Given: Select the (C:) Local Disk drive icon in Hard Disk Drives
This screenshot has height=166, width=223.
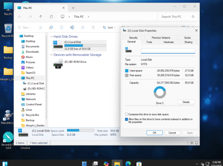Looking at the screenshot, I should click(x=58, y=45).
